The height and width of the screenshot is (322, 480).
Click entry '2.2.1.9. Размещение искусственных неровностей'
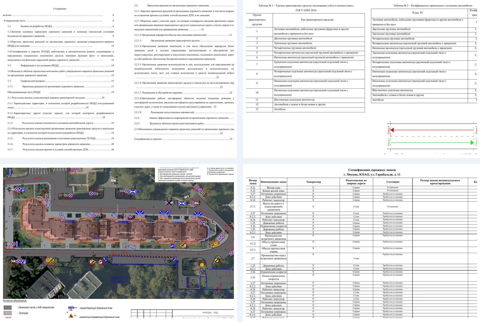tap(184, 112)
